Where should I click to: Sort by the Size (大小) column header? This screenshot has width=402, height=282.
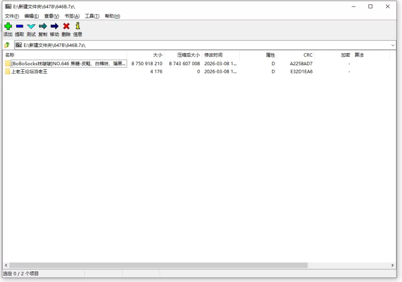pos(157,55)
